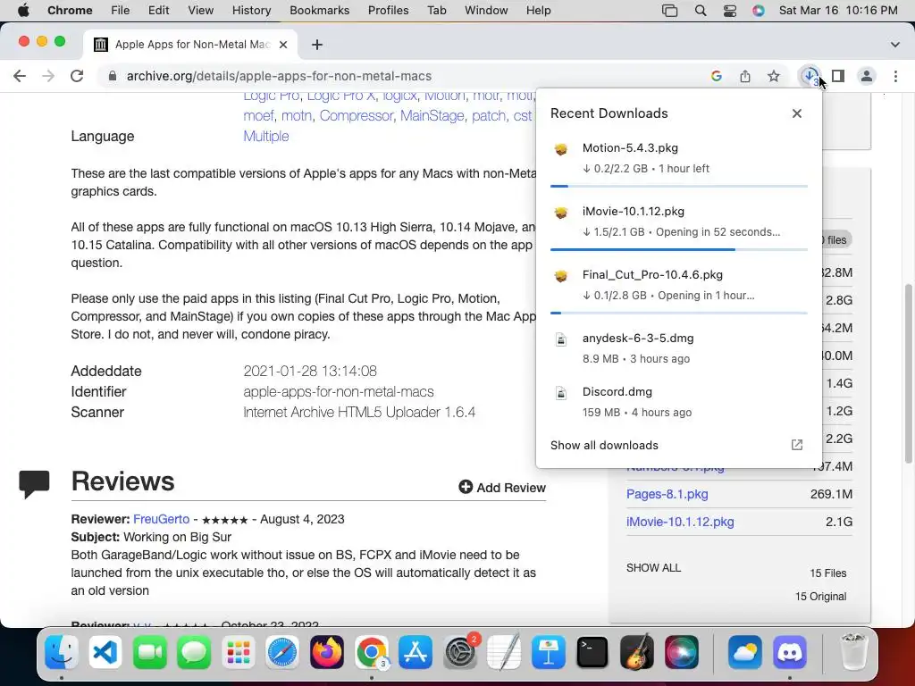This screenshot has height=686, width=915.
Task: Open FaceTime from the Dock
Action: [150, 652]
